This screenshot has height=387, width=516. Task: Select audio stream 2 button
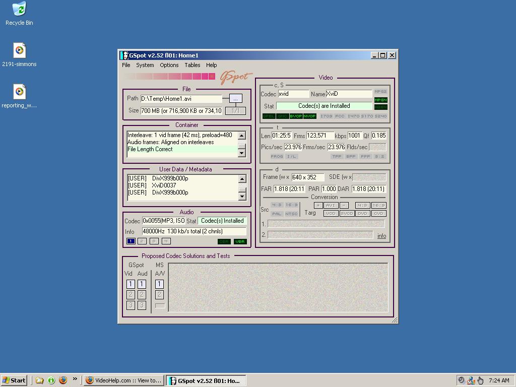142,241
